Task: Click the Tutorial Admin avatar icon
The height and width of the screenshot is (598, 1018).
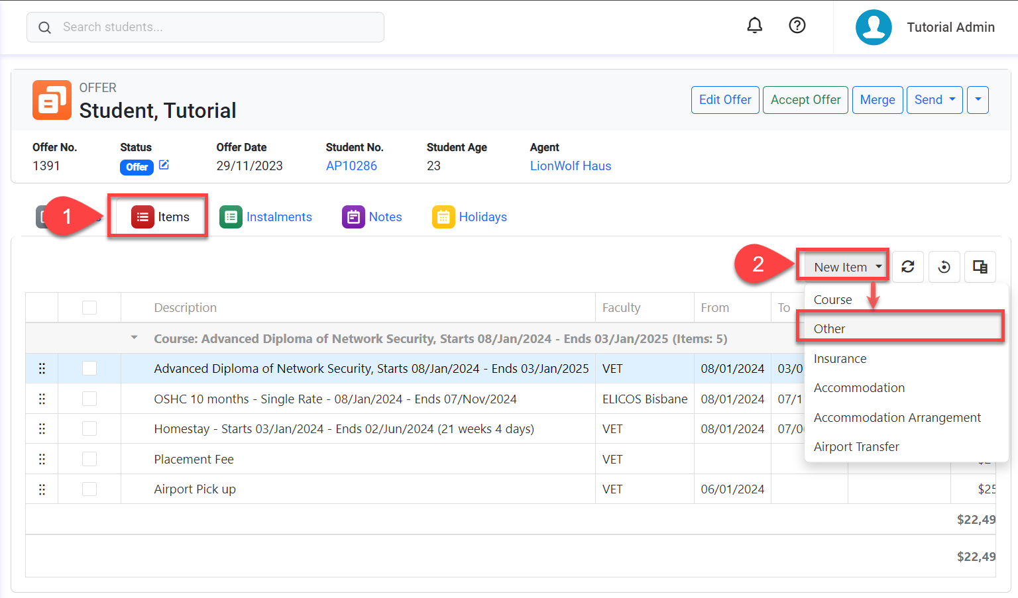Action: click(874, 27)
